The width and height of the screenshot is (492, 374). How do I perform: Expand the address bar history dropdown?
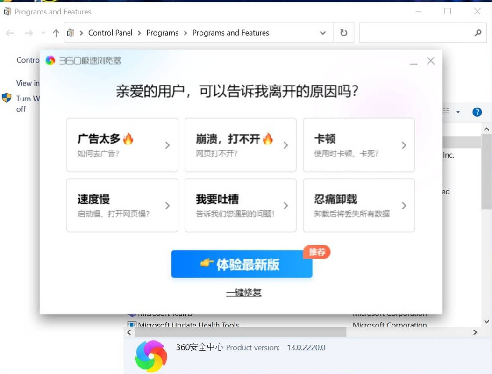322,33
